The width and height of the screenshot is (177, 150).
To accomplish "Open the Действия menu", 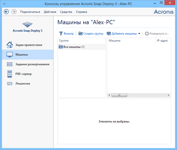I will 50,12.
